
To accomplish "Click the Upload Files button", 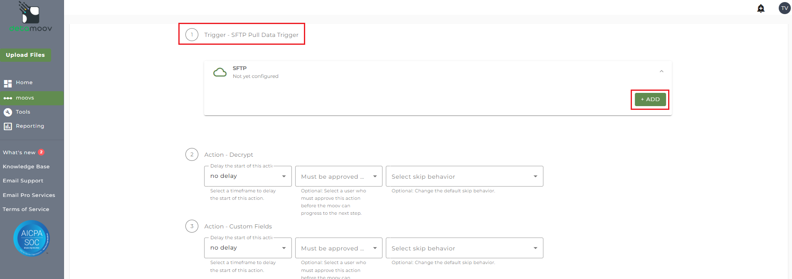I will pos(25,55).
